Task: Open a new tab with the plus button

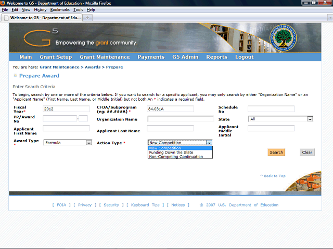Action: [x=87, y=18]
